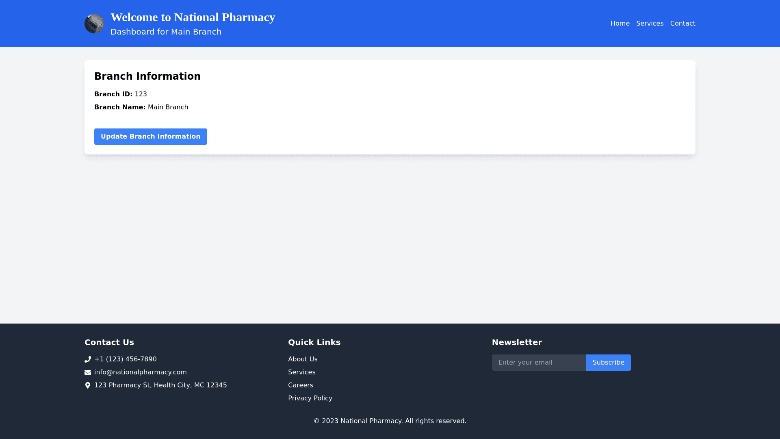The width and height of the screenshot is (780, 439).
Task: Go to Contact in header menu
Action: pyautogui.click(x=682, y=24)
